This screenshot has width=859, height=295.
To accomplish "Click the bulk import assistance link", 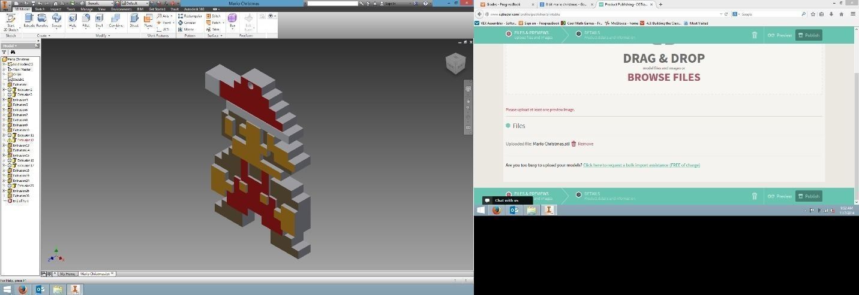I will 641,165.
